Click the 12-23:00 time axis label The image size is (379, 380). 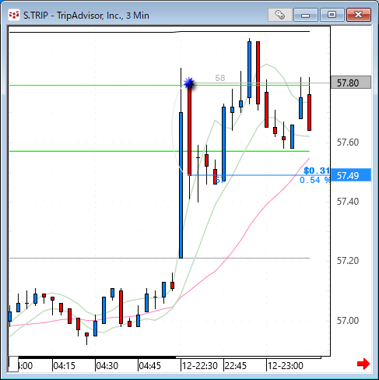(285, 366)
